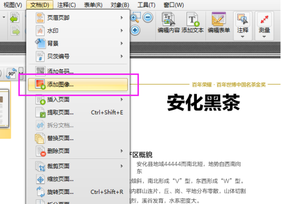Expand the 背景 submenu

[x=78, y=44]
